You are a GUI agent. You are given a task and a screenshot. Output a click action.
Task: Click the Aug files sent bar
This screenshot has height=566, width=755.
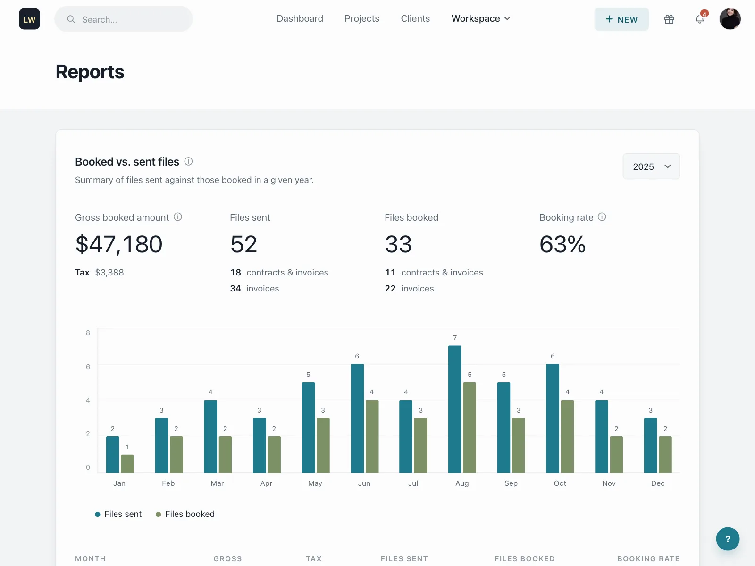[455, 409]
